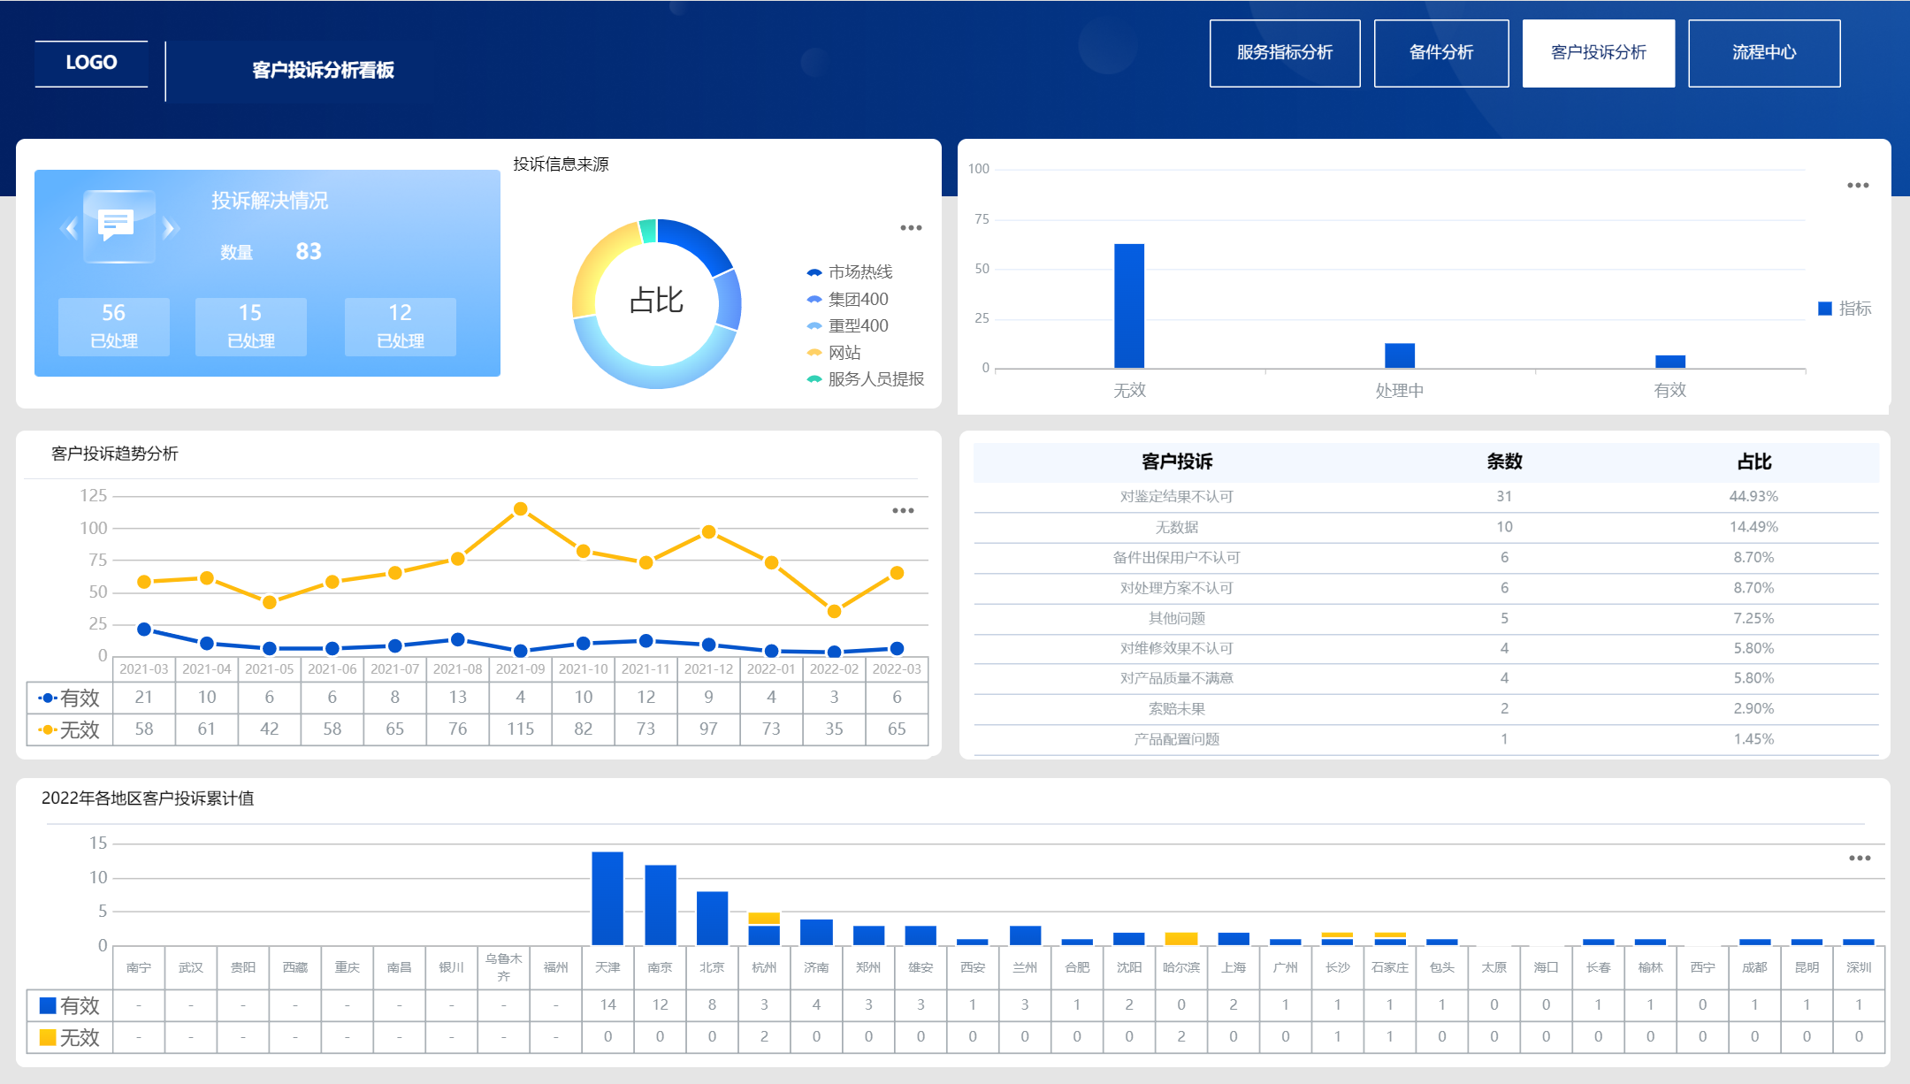Viewport: 1910px width, 1084px height.
Task: Switch to 服务指标分析 tab
Action: point(1284,53)
